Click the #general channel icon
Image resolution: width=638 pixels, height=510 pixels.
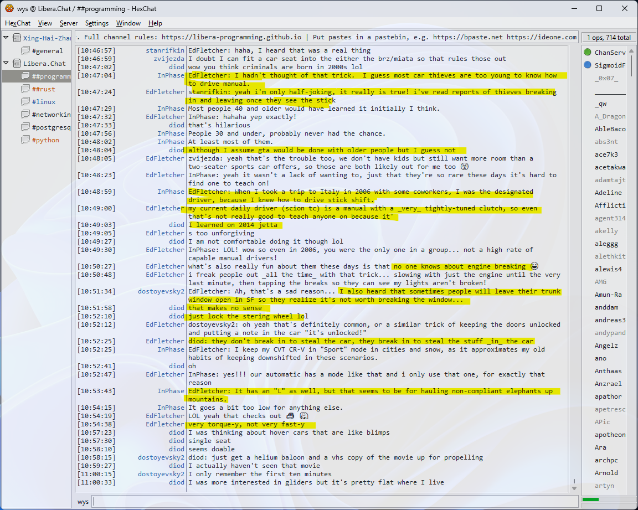25,51
